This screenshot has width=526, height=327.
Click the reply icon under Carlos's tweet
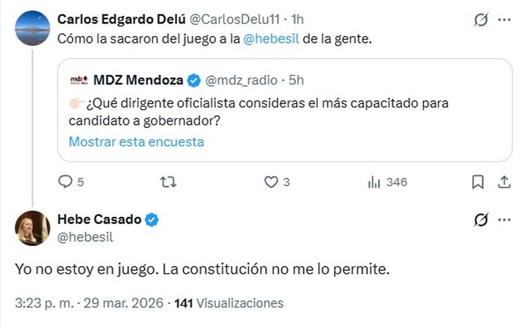[66, 182]
